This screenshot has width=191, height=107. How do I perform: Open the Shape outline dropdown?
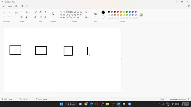[87, 12]
